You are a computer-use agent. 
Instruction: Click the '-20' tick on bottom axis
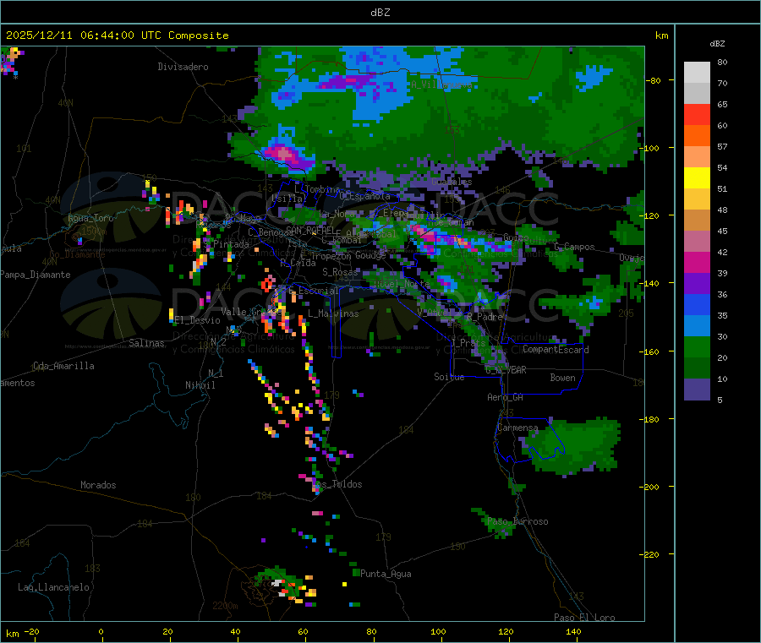(x=31, y=631)
